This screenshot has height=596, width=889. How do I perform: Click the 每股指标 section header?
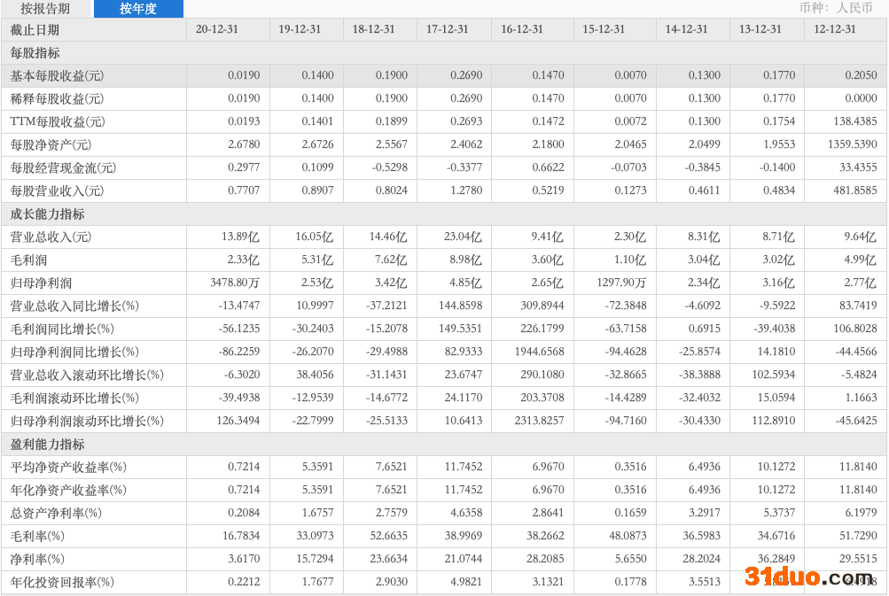point(35,52)
